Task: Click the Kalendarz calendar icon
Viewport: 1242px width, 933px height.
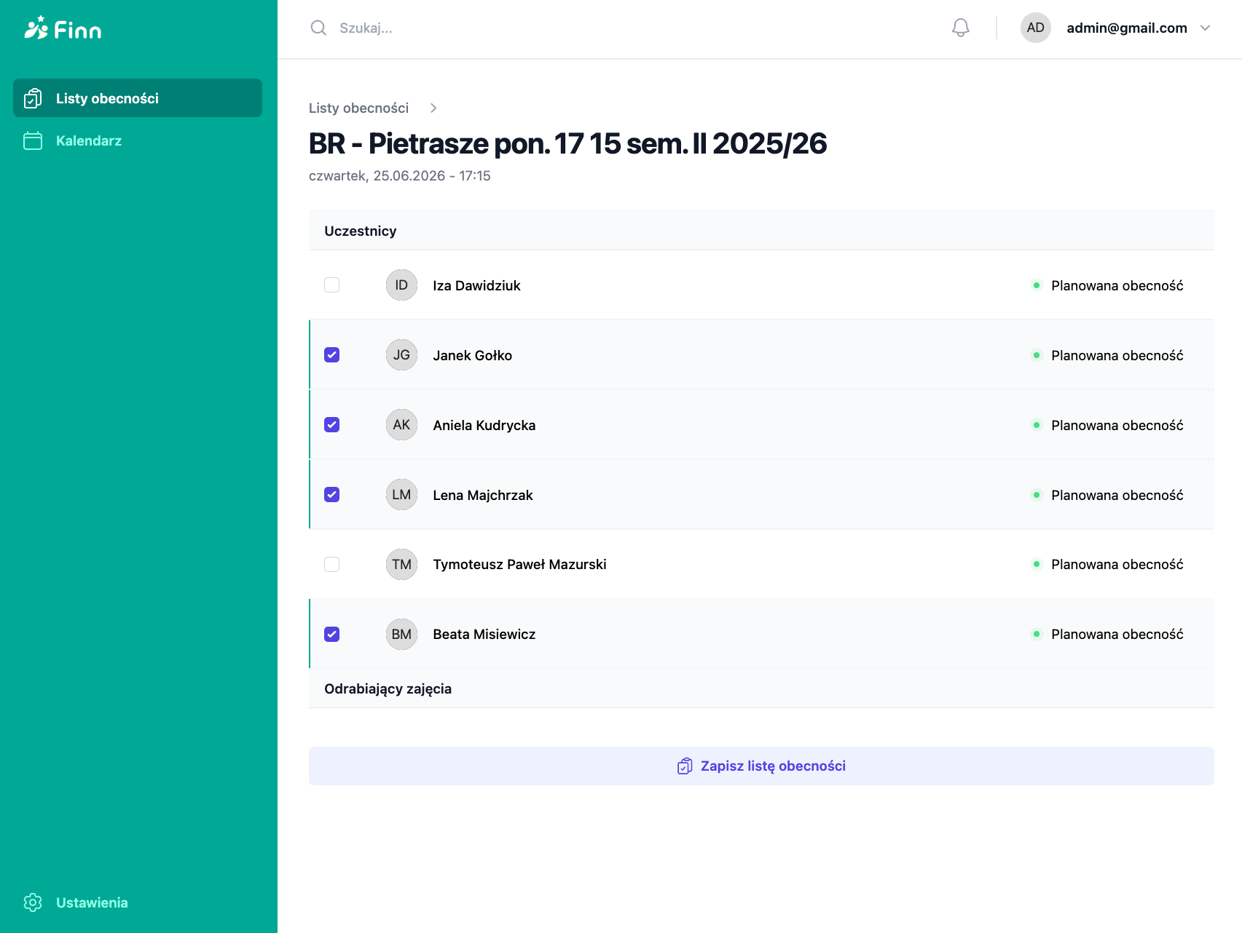Action: [33, 140]
